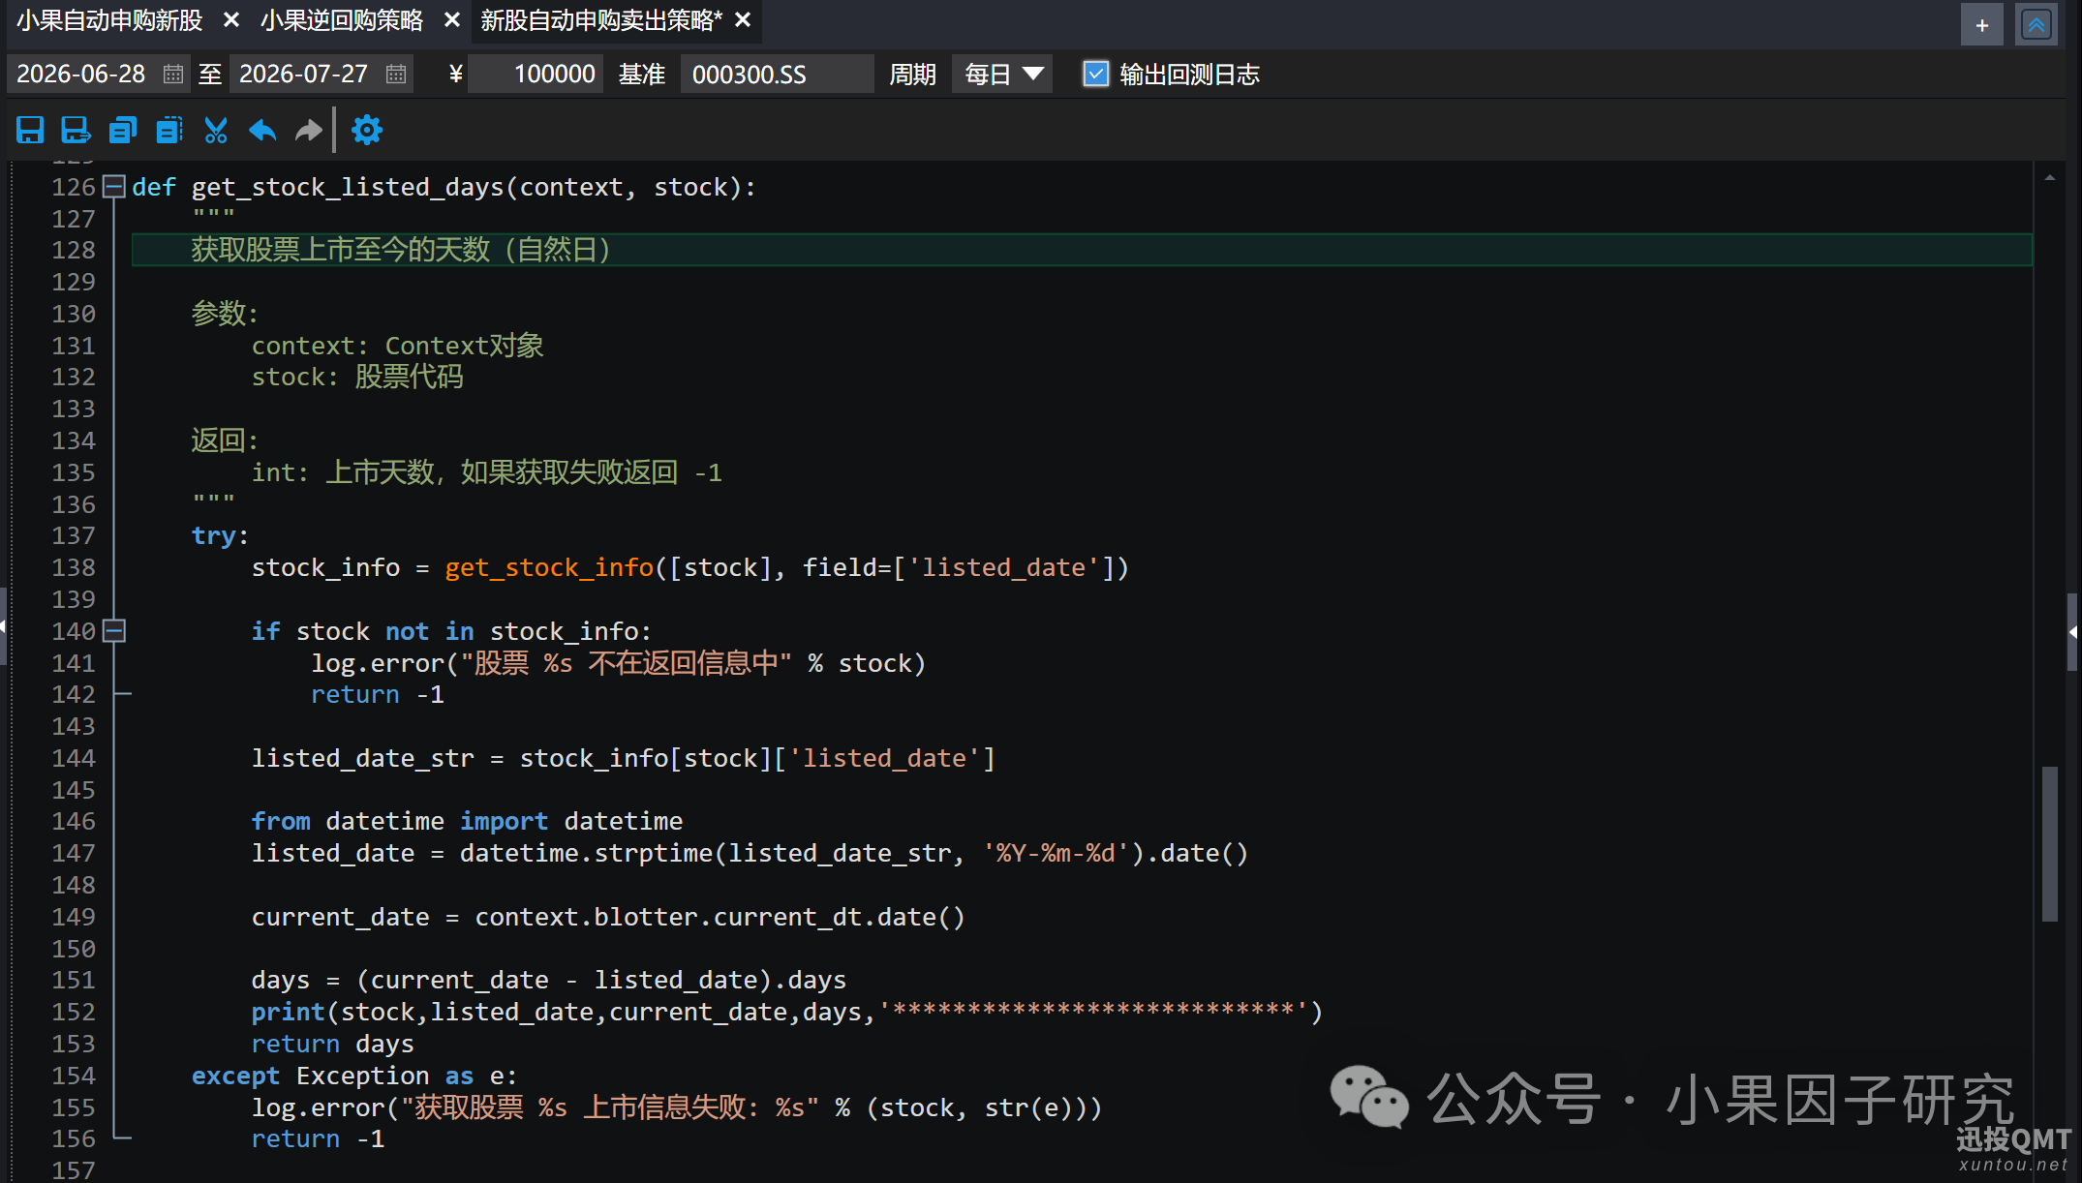This screenshot has width=2082, height=1183.
Task: Click the save strategy icon
Action: [x=30, y=130]
